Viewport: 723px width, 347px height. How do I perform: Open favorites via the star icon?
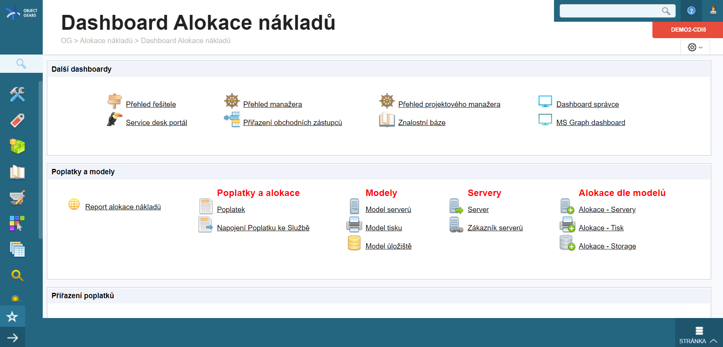(13, 316)
